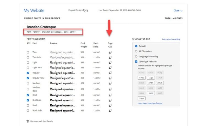Copy CSS for the Light Italic row
This screenshot has width=211, height=126.
110,68
